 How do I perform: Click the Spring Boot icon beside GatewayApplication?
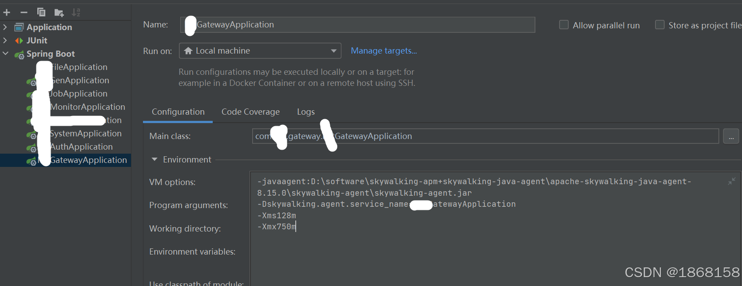click(31, 161)
